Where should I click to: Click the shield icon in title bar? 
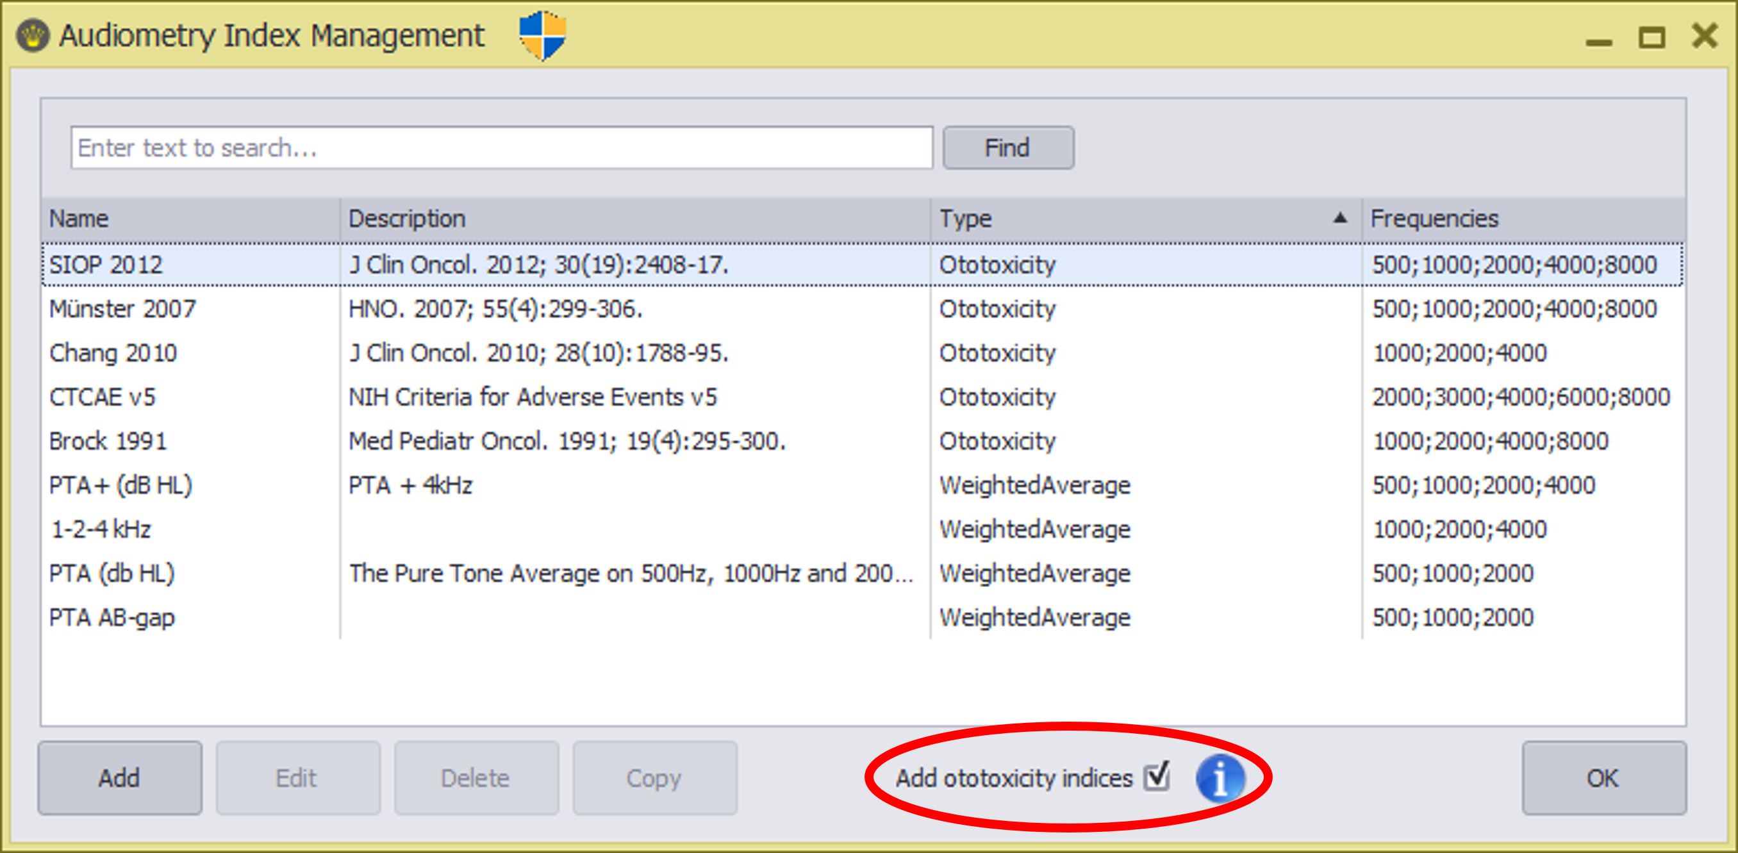click(542, 35)
